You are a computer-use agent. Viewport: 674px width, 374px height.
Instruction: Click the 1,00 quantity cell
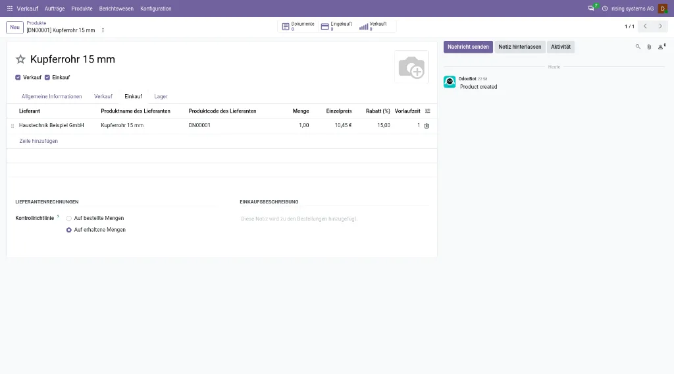pos(304,126)
